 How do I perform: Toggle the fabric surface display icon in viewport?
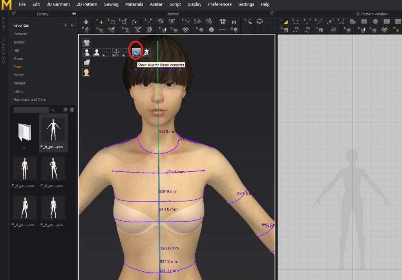tap(87, 62)
